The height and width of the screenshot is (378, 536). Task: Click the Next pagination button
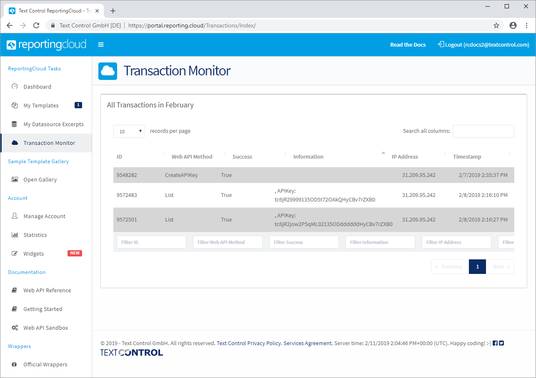(x=500, y=266)
